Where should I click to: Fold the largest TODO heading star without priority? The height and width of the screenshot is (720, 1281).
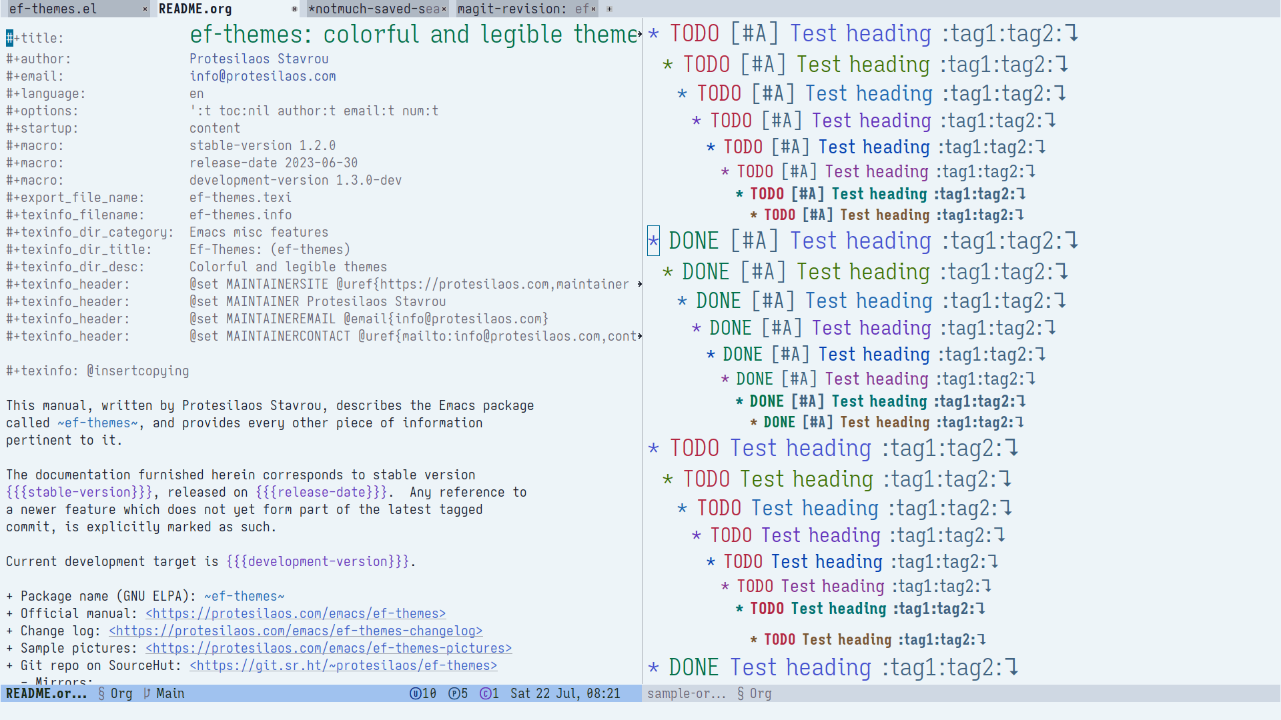coord(654,449)
